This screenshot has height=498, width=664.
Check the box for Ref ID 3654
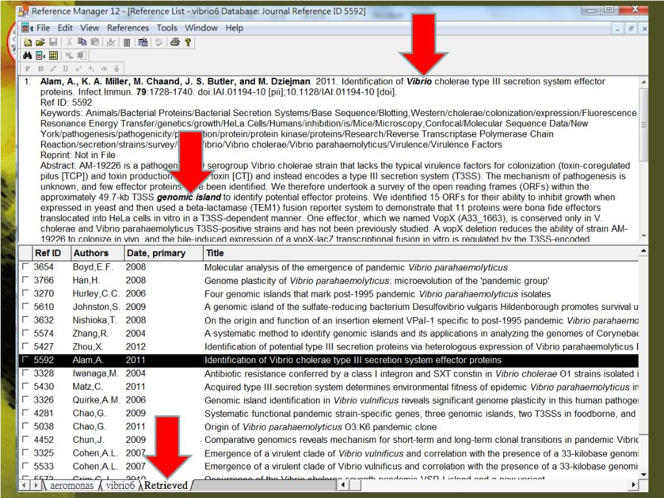click(25, 267)
